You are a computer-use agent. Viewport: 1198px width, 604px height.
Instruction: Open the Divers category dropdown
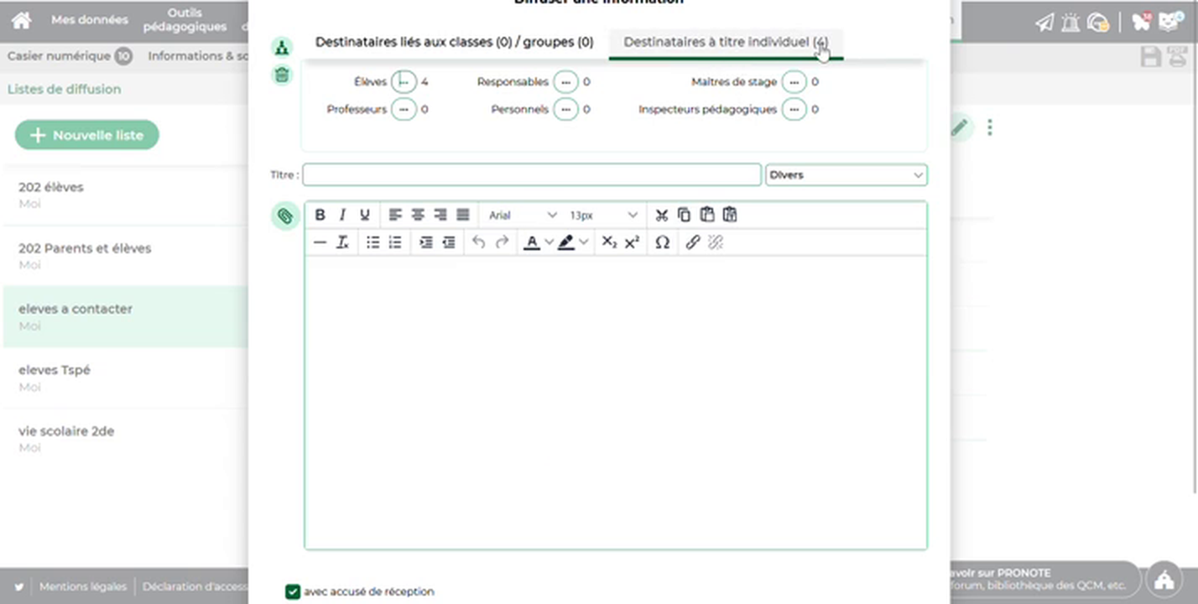click(x=845, y=174)
